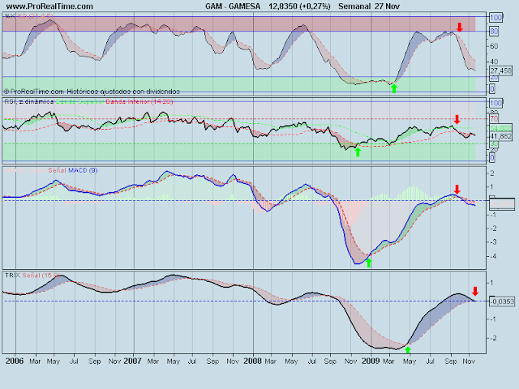This screenshot has width=519, height=389.
Task: Click the 40 tick on stochastic axis
Action: 494,62
